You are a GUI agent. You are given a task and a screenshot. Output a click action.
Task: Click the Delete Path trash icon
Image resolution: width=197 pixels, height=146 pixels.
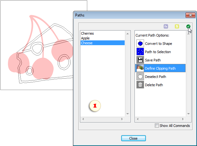140,85
